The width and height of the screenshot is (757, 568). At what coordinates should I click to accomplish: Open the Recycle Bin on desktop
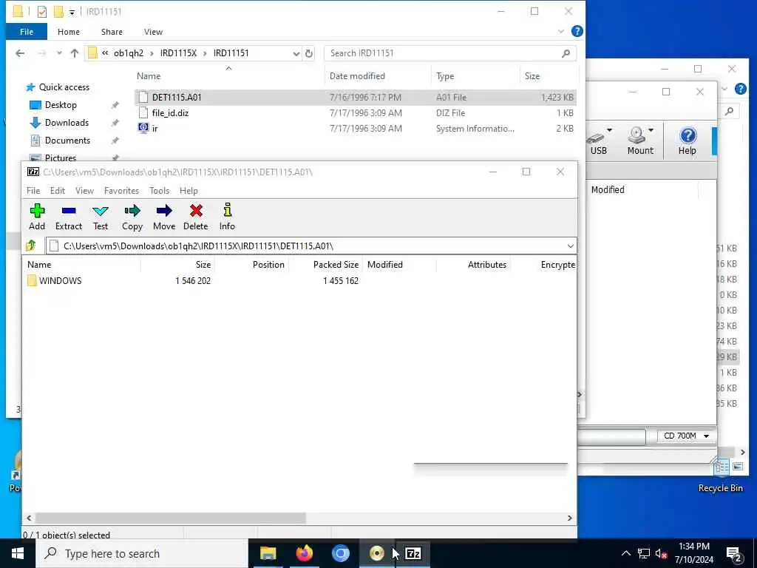coord(721,475)
